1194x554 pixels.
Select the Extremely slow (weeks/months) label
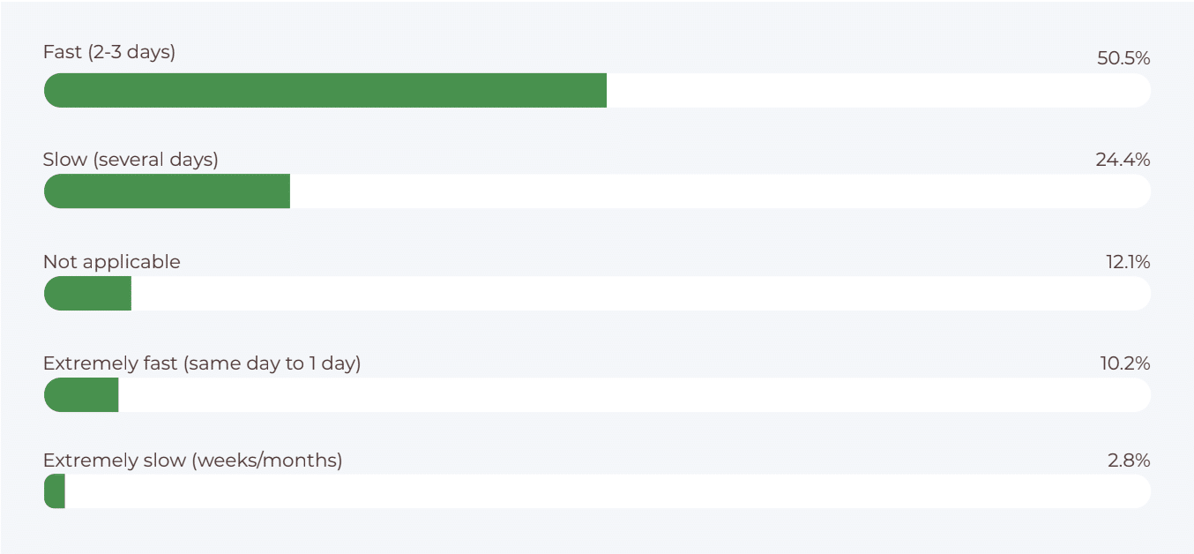click(x=193, y=460)
